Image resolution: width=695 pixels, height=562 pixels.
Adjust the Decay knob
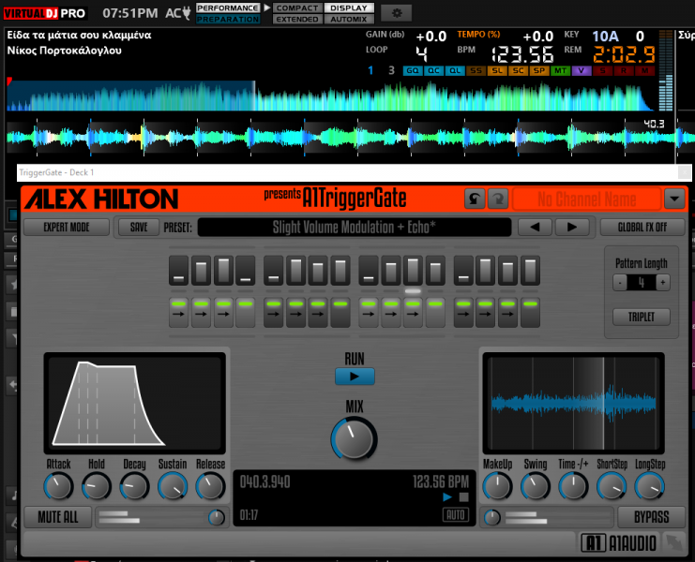coord(134,486)
